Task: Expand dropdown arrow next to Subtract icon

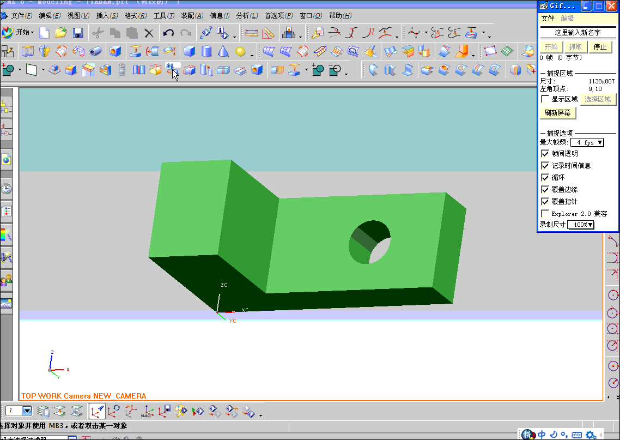Action: [x=347, y=74]
